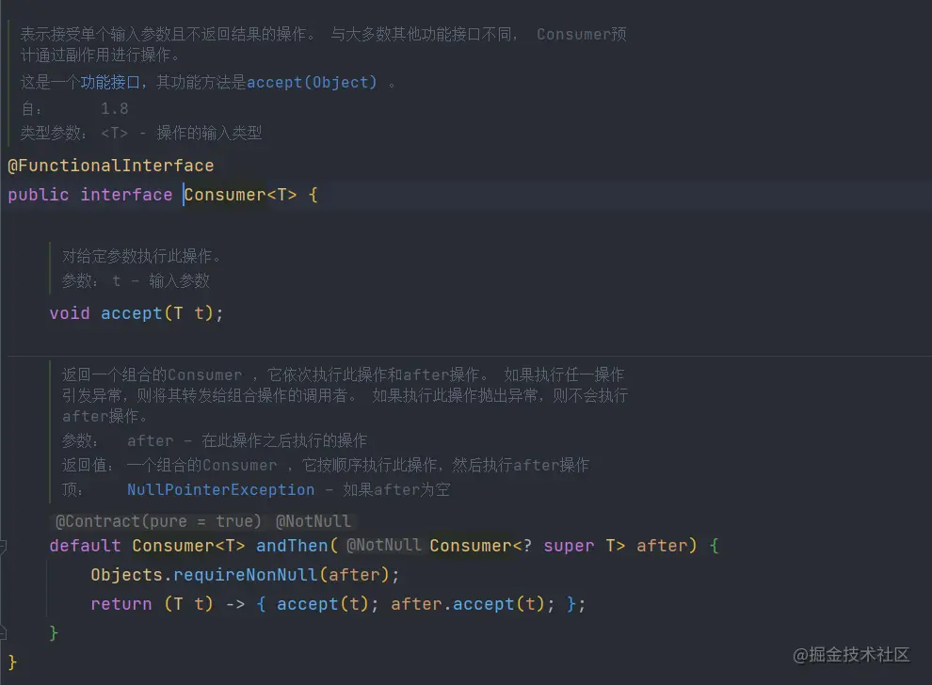Click the andThen method name
This screenshot has height=685, width=932.
tap(292, 546)
